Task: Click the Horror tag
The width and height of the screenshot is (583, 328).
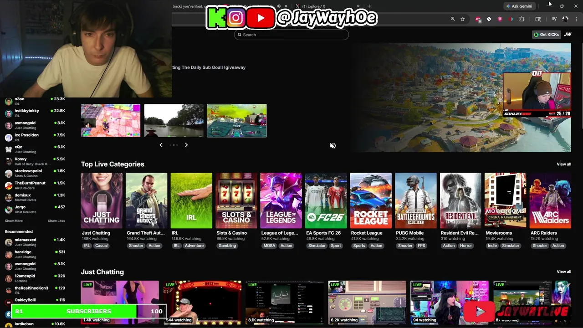Action: pyautogui.click(x=466, y=246)
